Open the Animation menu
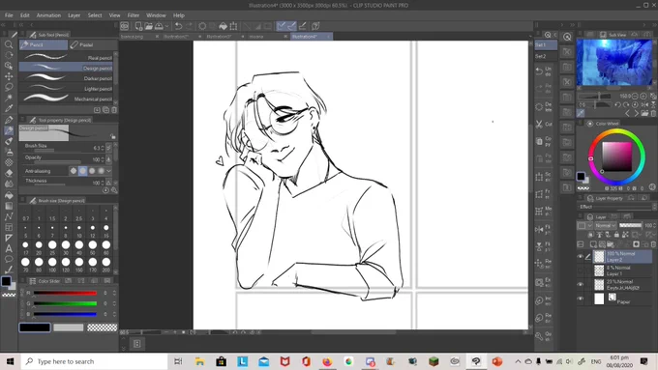 click(48, 15)
